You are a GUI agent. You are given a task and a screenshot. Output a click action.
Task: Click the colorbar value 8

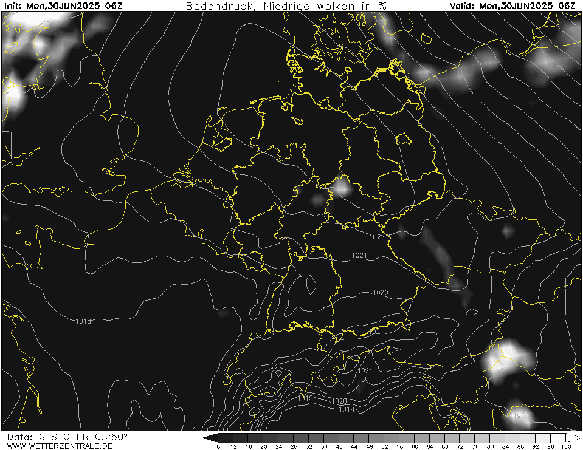218,446
